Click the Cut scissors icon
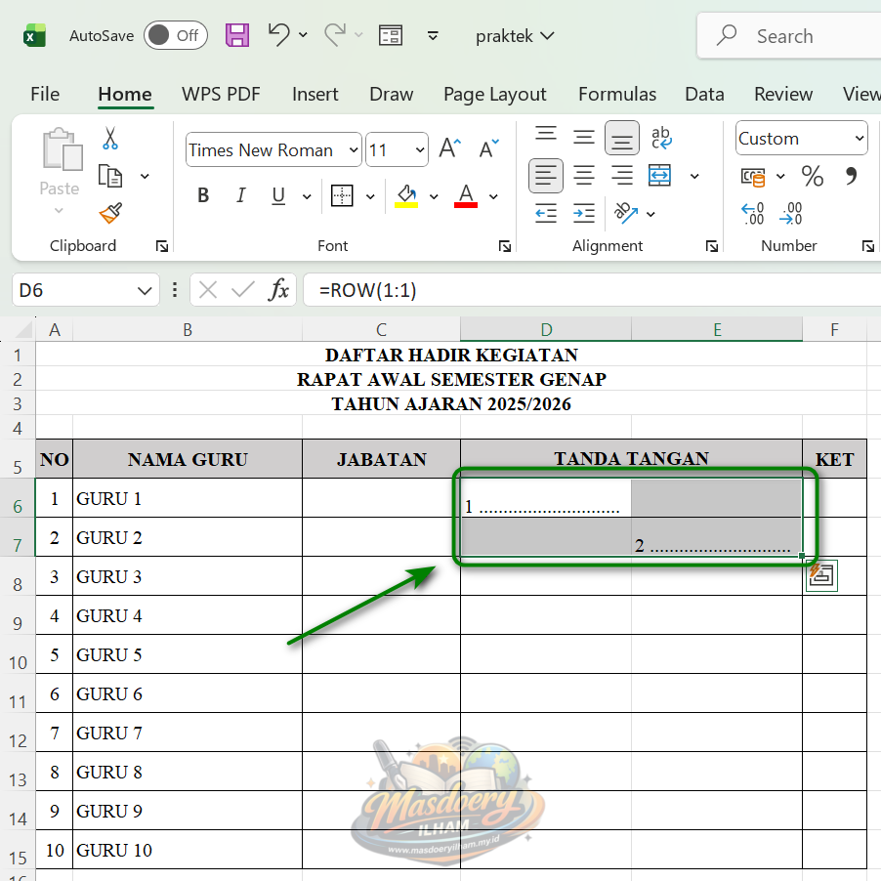 [110, 139]
